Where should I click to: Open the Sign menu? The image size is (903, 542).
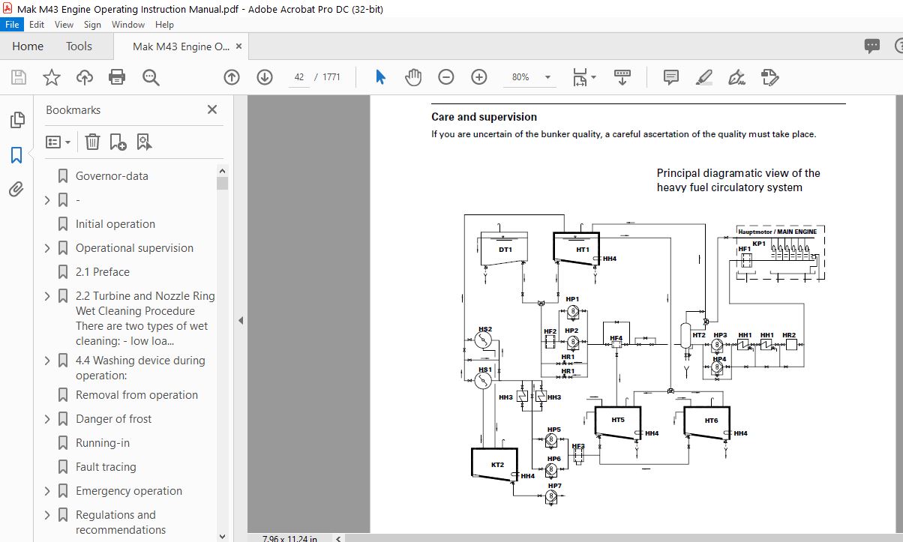point(92,25)
